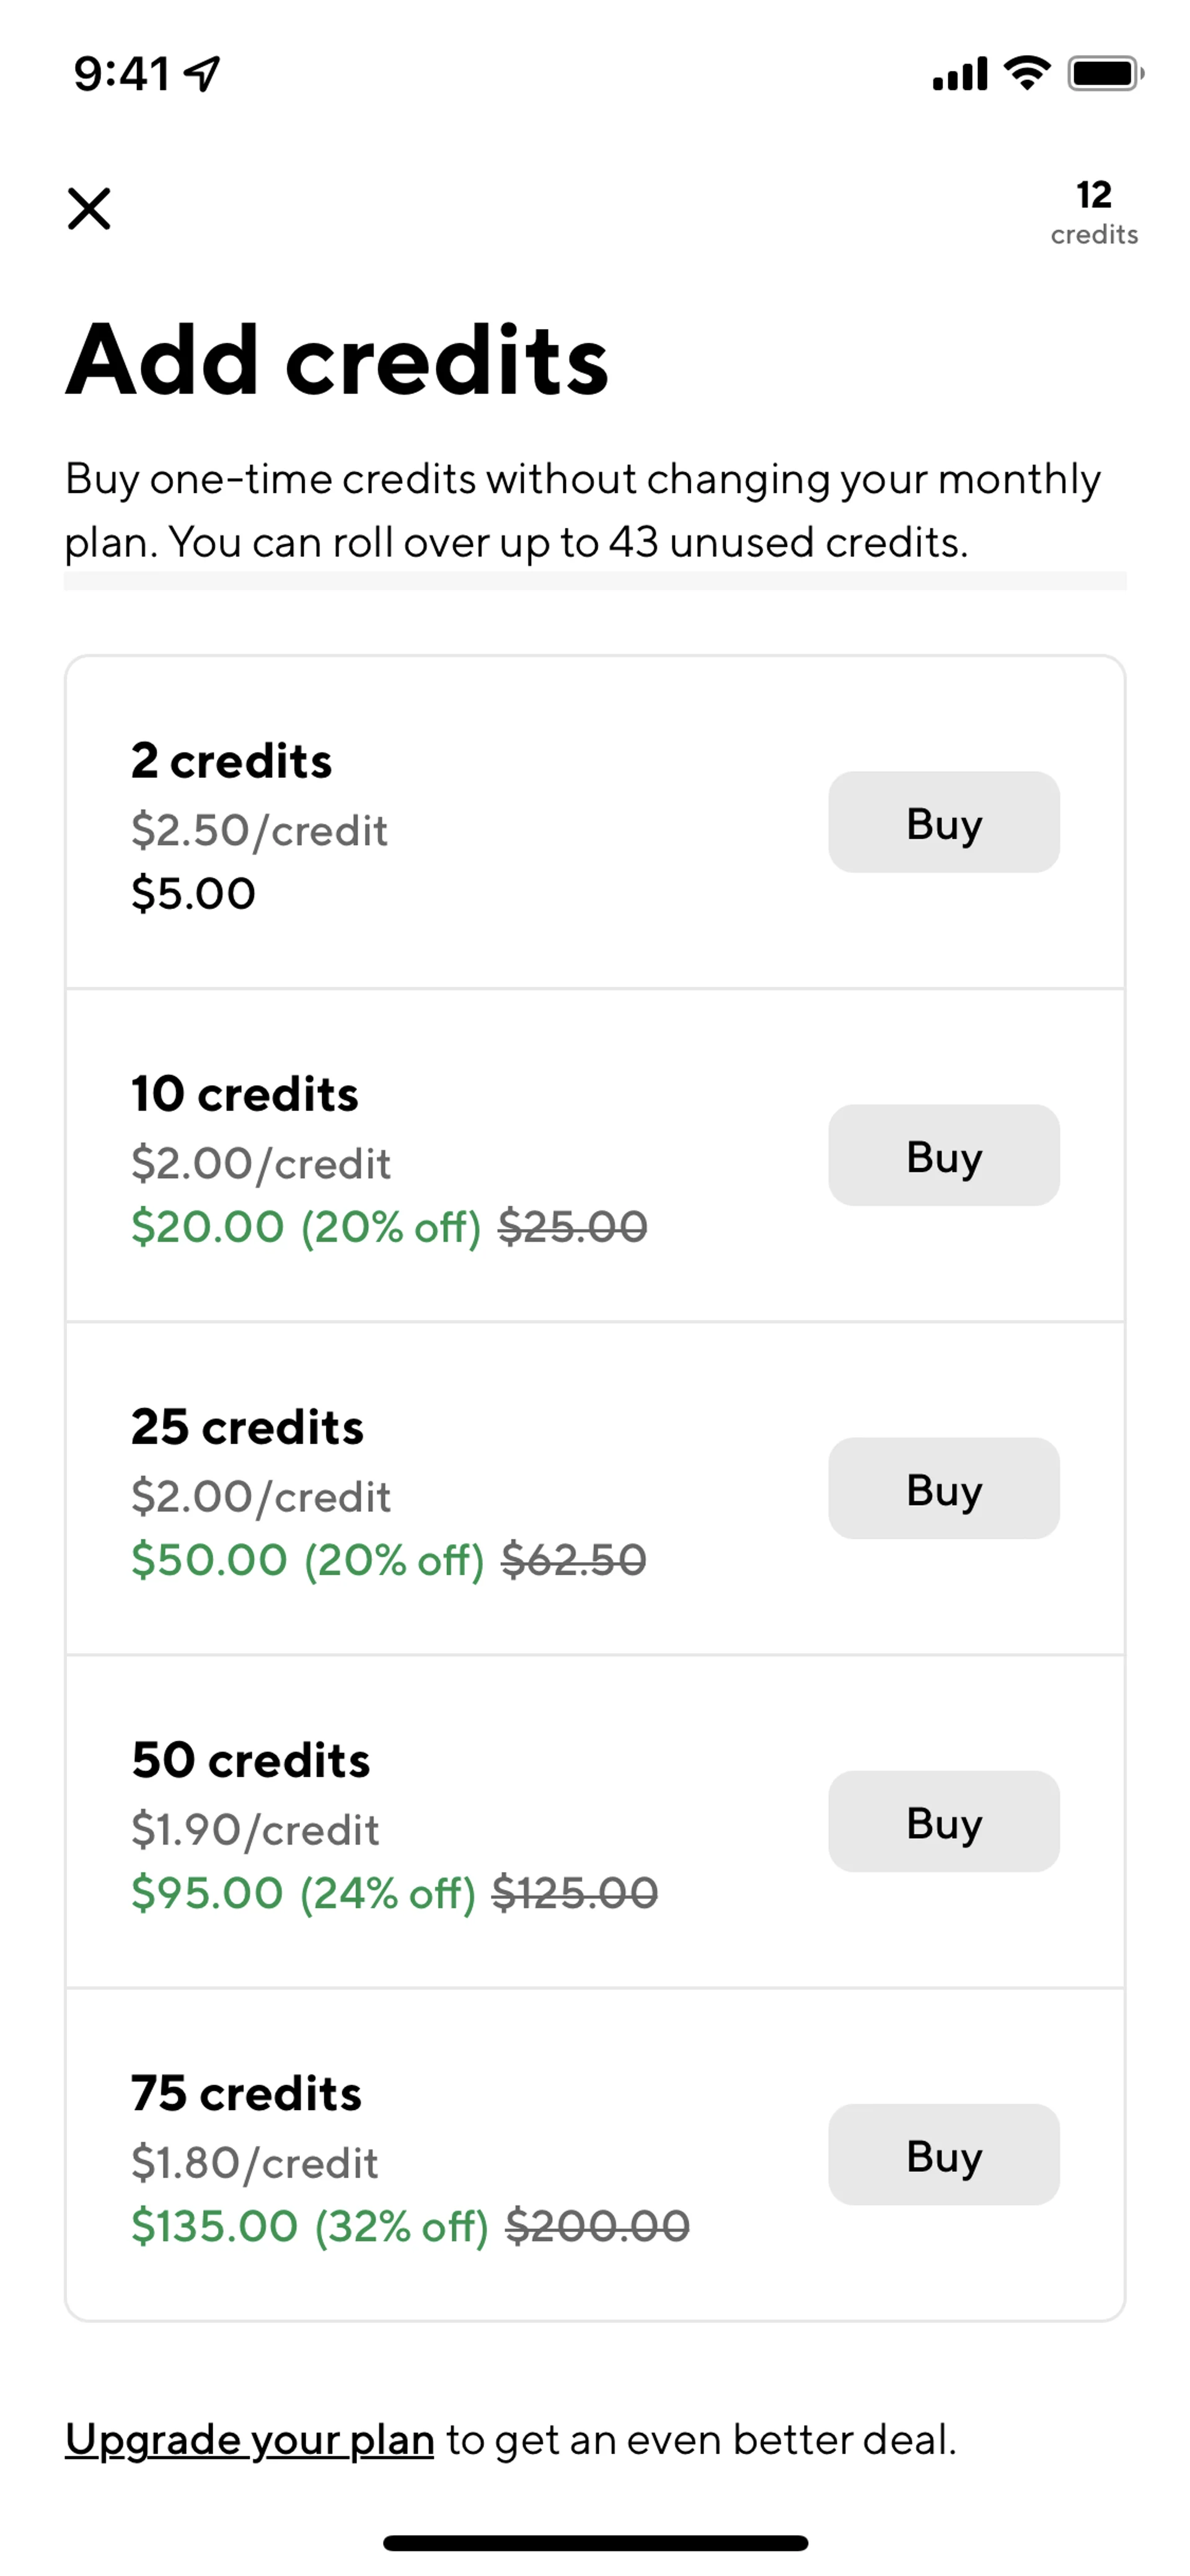The height and width of the screenshot is (2576, 1190).
Task: Tap the battery status icon
Action: click(1103, 73)
